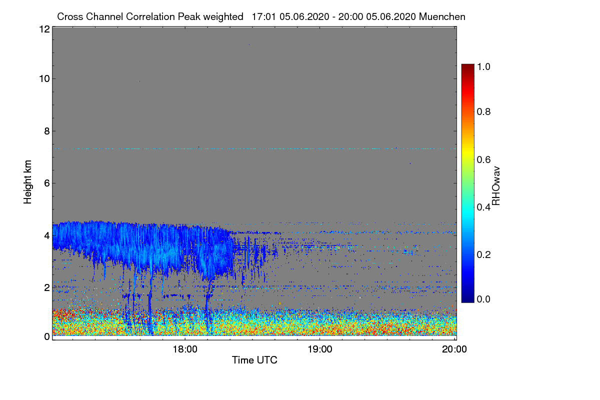Click the thin horizontal line at 7.3 km
The image size is (600, 400).
254,148
